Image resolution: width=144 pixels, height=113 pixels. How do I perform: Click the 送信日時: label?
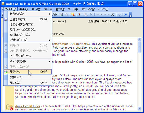(94, 21)
